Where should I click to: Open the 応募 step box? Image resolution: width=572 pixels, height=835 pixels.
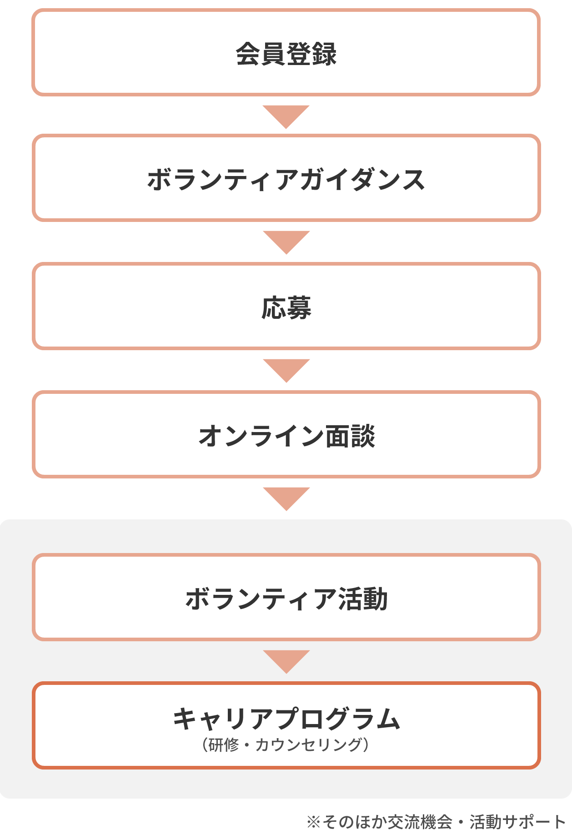286,306
